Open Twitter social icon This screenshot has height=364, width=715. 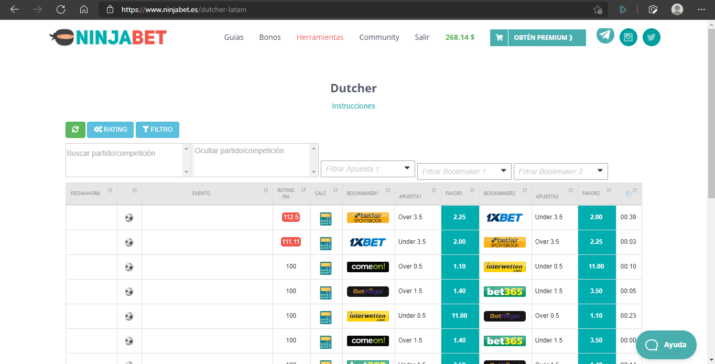pyautogui.click(x=652, y=37)
